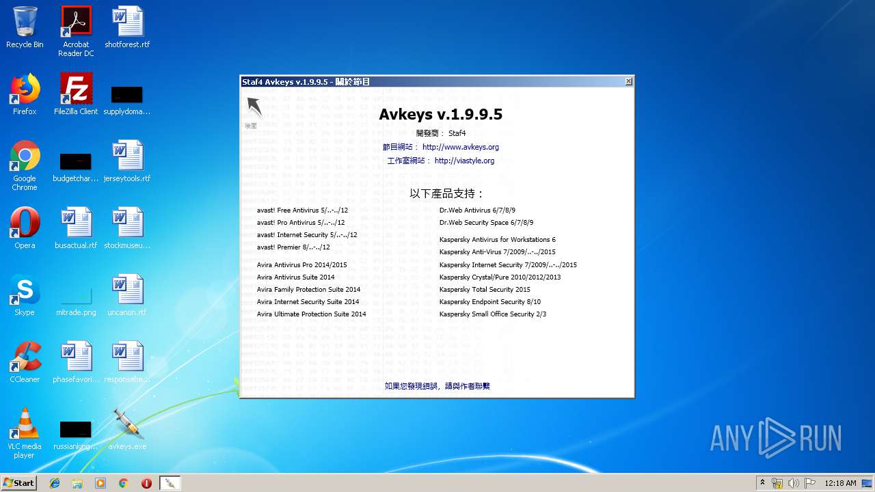Click Avira Ultimate Protection Suite 2014 entry

coord(311,314)
